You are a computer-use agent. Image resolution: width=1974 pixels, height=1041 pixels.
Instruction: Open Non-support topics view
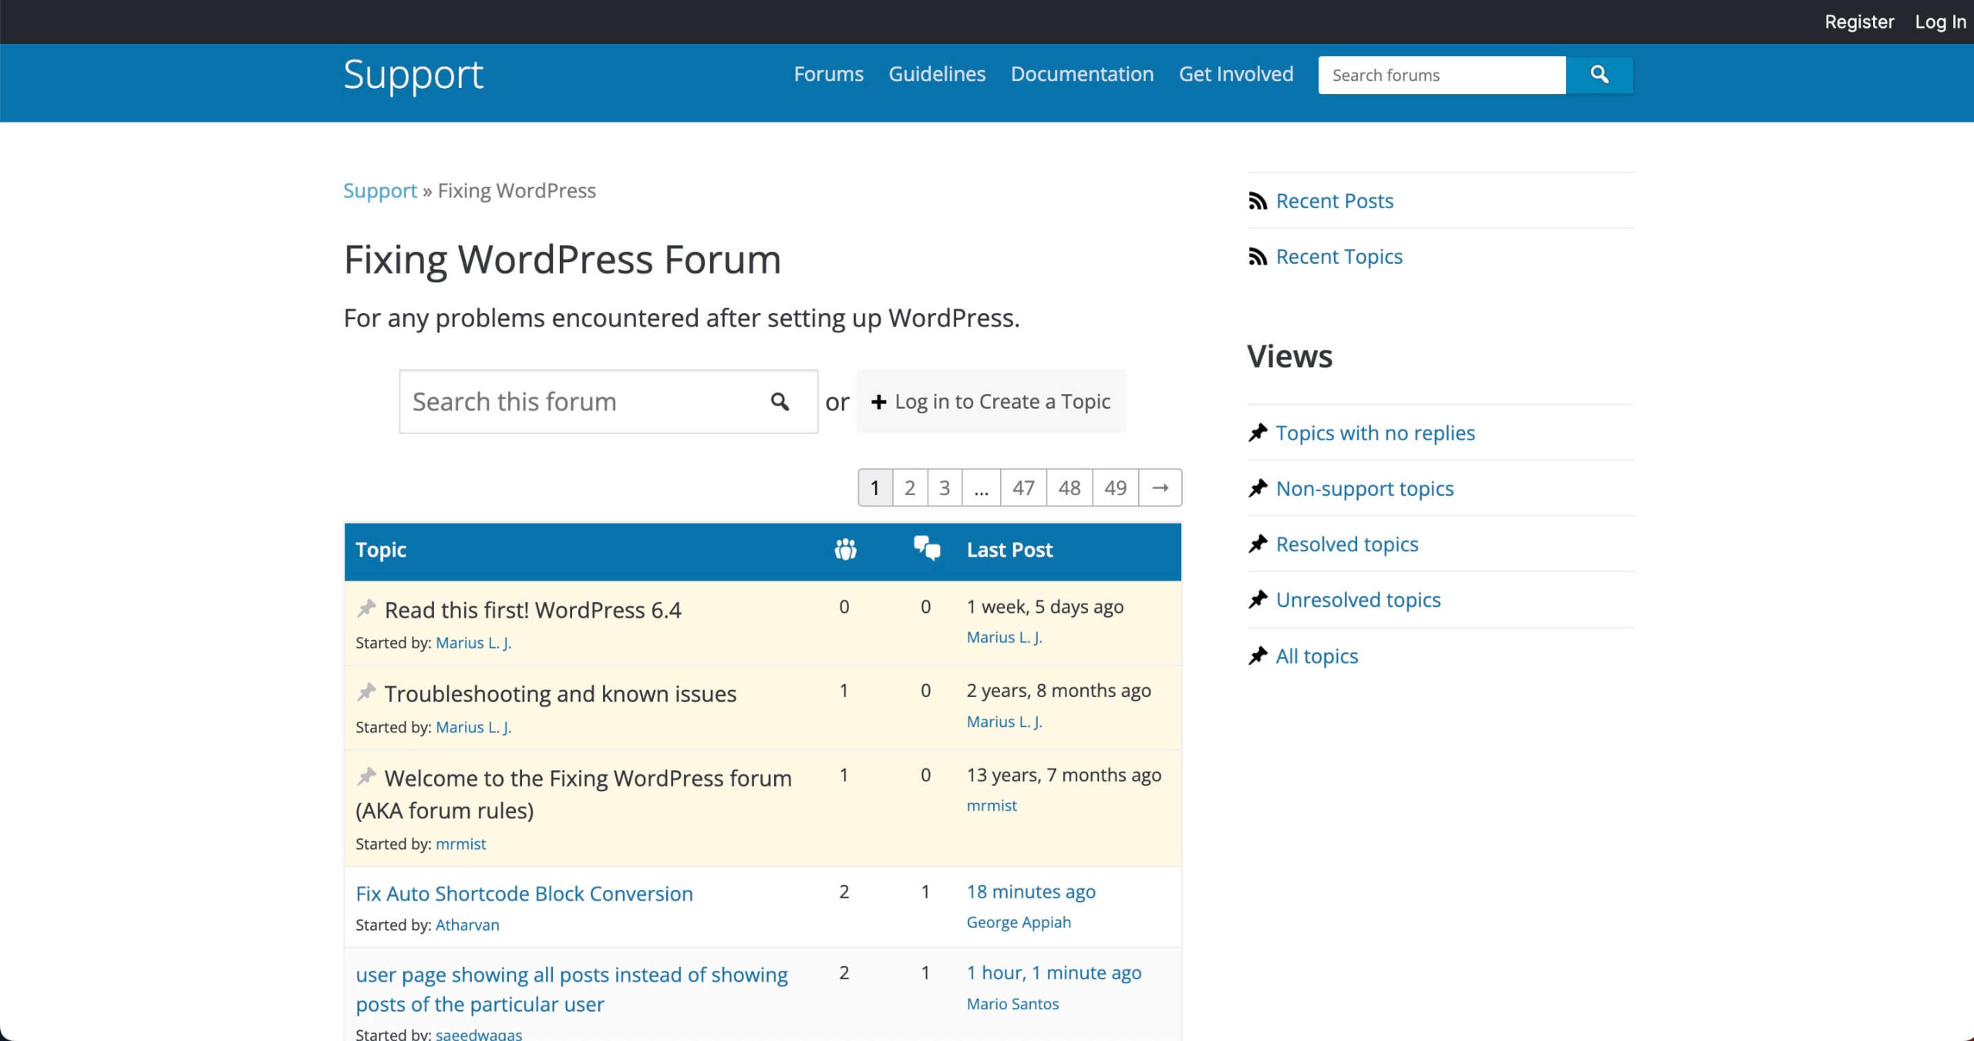(x=1365, y=488)
